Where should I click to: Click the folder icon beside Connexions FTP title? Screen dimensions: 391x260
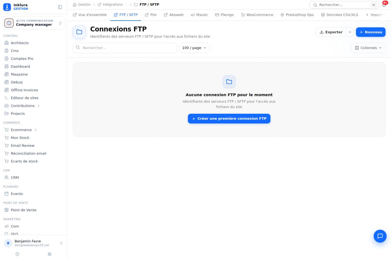click(x=79, y=32)
